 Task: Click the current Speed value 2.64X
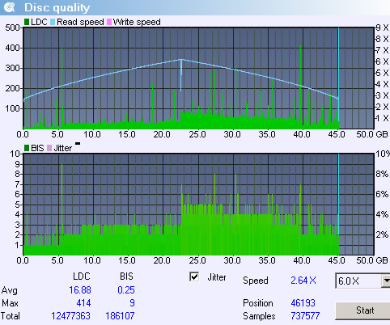point(303,281)
